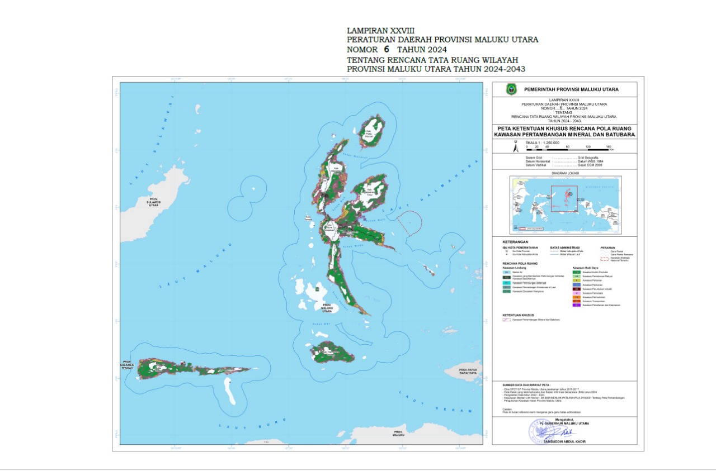Viewport: 716px width, 471px height.
Task: Click the heading line 'LAMPIRAN XXVIII' above the map
Action: coord(381,30)
